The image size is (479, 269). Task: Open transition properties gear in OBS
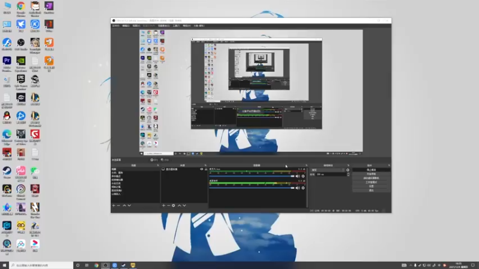(x=348, y=170)
